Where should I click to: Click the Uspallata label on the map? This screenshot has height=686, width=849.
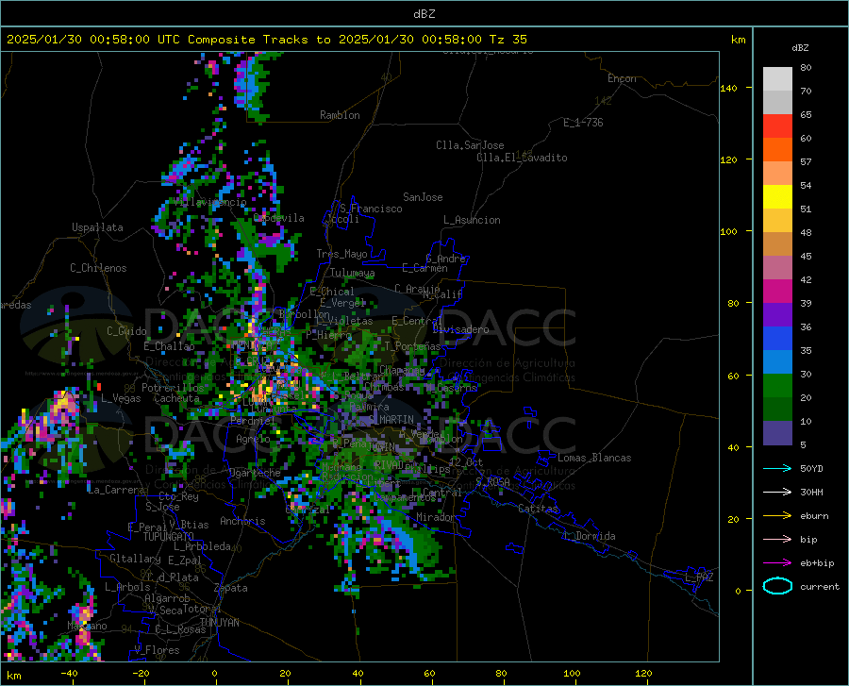pos(97,227)
